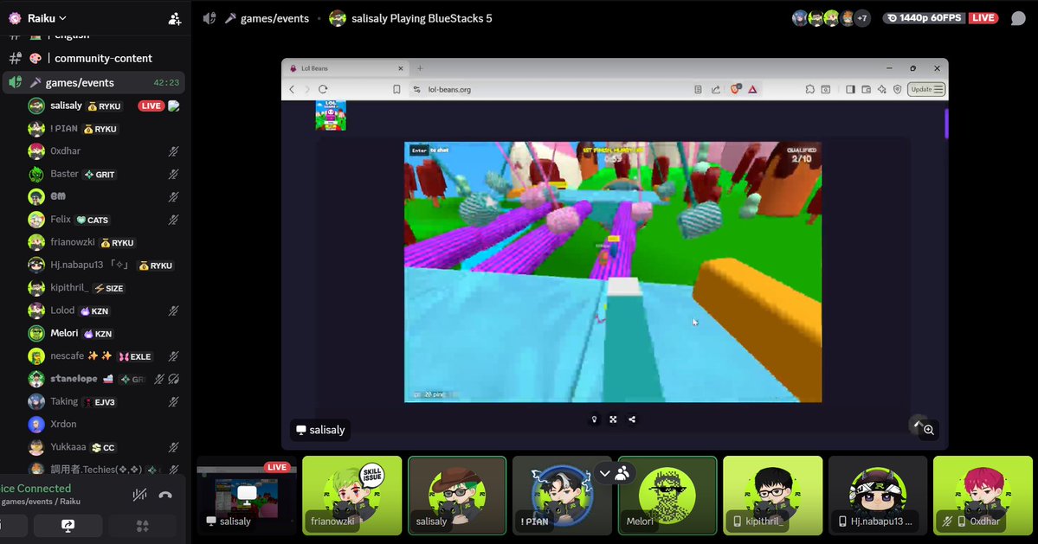Click the lightbulb icon below the game
The width and height of the screenshot is (1038, 544).
pyautogui.click(x=594, y=419)
